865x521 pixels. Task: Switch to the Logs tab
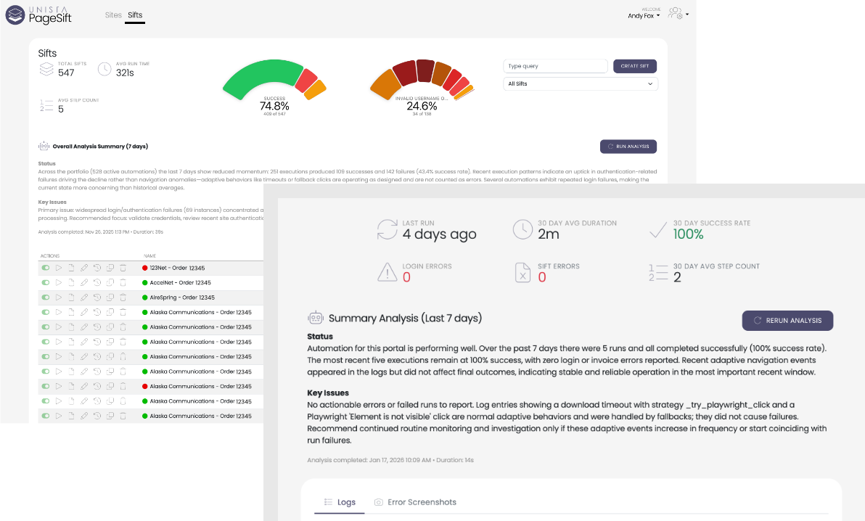(340, 502)
